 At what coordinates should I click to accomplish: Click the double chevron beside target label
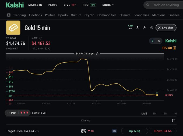(x=97, y=54)
